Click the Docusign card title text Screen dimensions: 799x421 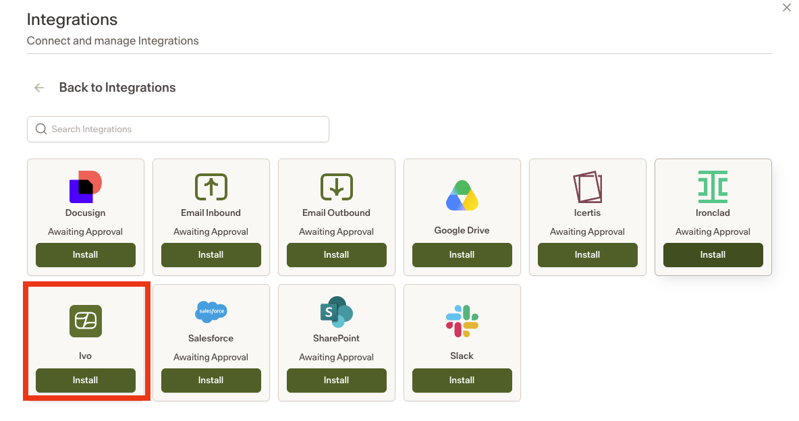pyautogui.click(x=86, y=213)
